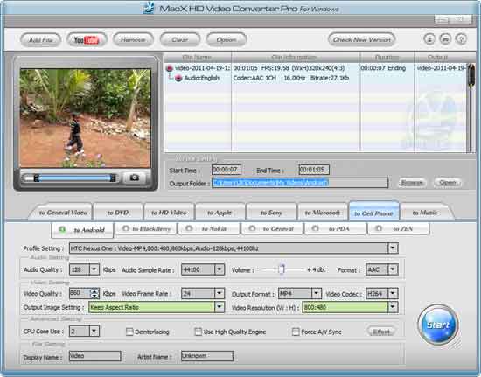Viewport: 481px width, 377px height.
Task: Expand the Profile Setting dropdown
Action: coord(393,248)
